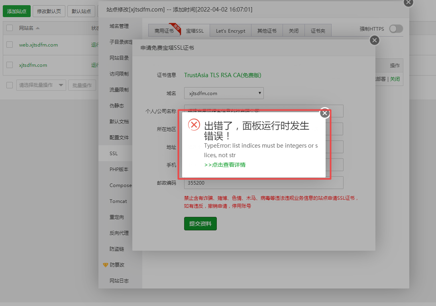Viewport: 436px width, 306px height.
Task: Switch to the 其他证书 tab
Action: coord(267,31)
